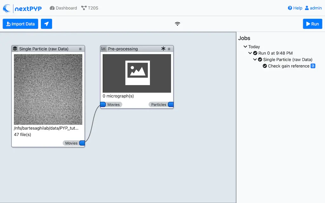Click the wifi status icon in the toolbar
Image resolution: width=325 pixels, height=203 pixels.
pos(177,24)
